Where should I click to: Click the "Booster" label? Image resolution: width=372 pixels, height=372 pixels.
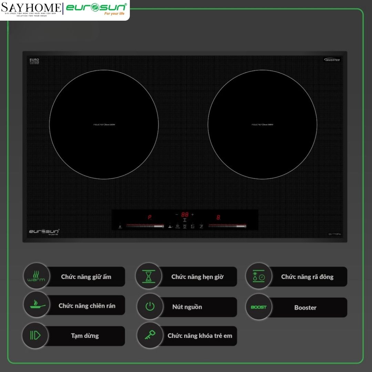tap(305, 308)
